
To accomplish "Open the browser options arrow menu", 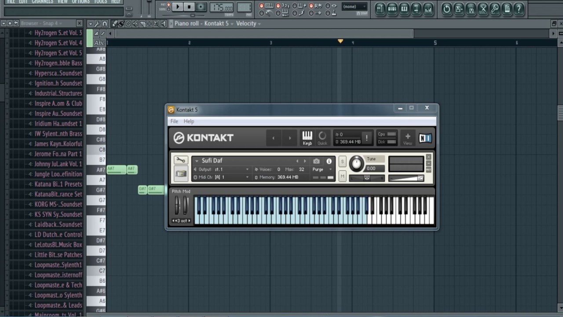I will click(4, 23).
